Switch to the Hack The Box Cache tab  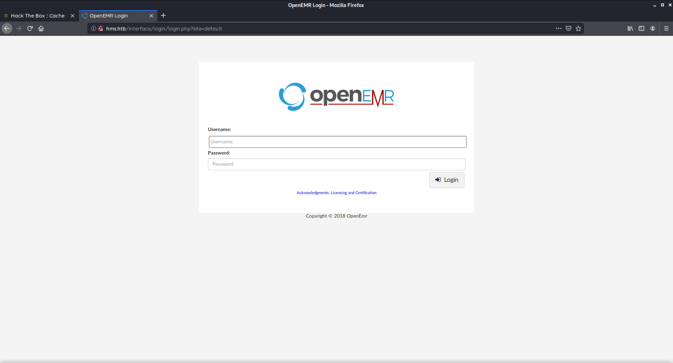tap(38, 15)
